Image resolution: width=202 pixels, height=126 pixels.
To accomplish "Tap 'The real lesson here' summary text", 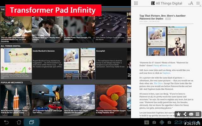I will (x=110, y=64).
